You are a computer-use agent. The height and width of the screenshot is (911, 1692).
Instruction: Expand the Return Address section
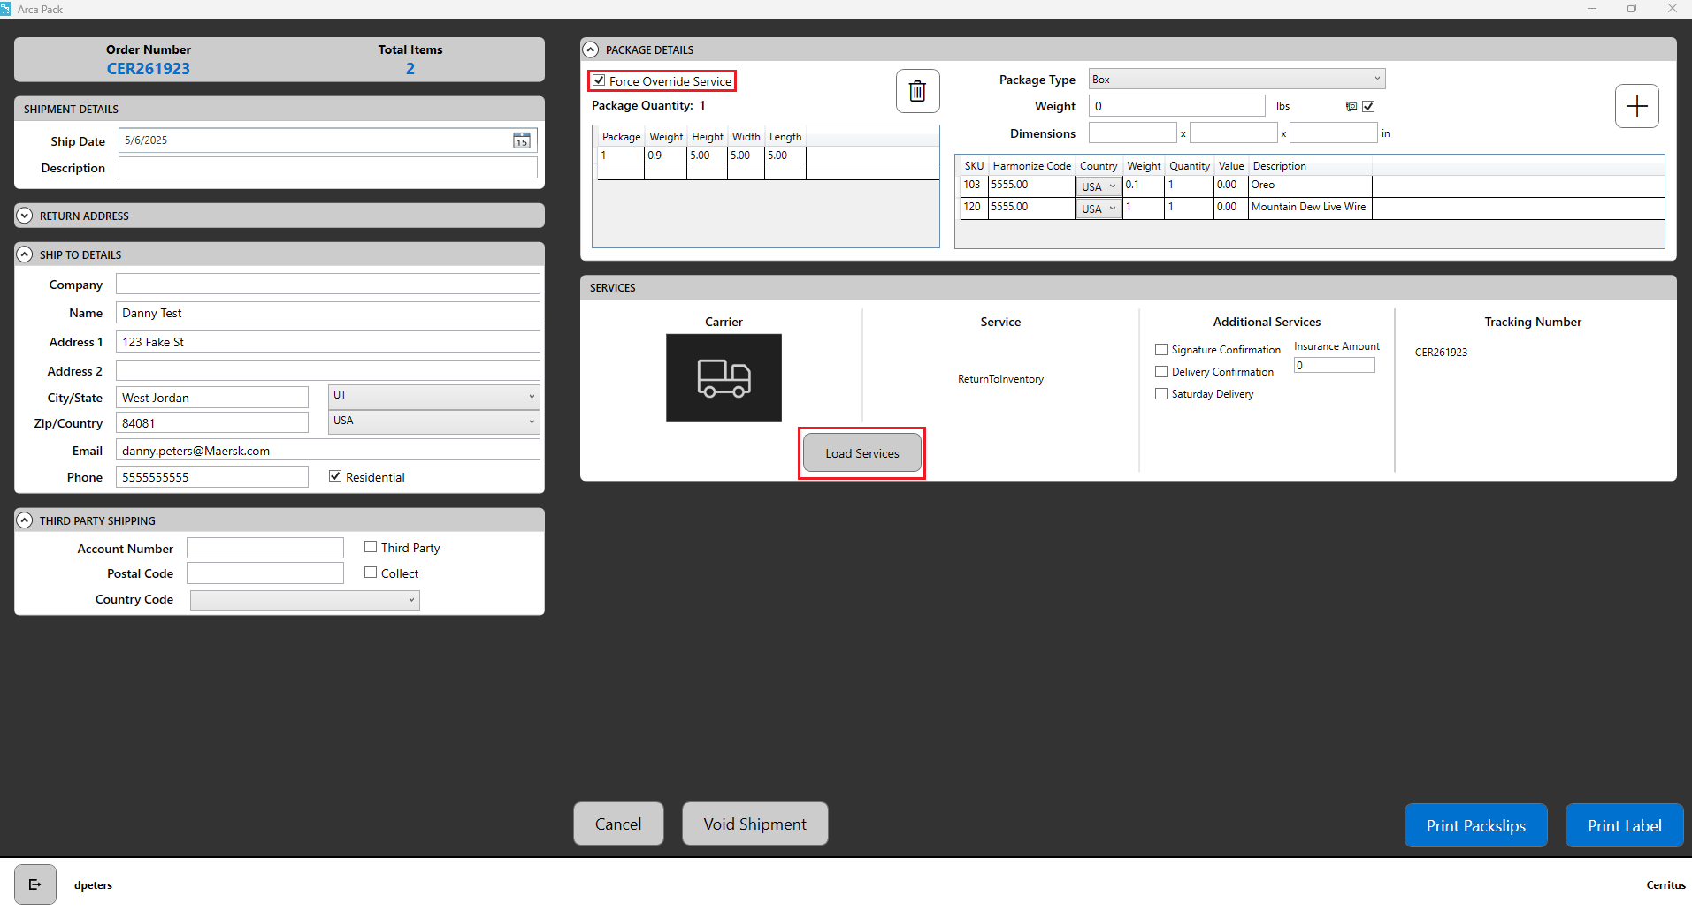pos(25,216)
